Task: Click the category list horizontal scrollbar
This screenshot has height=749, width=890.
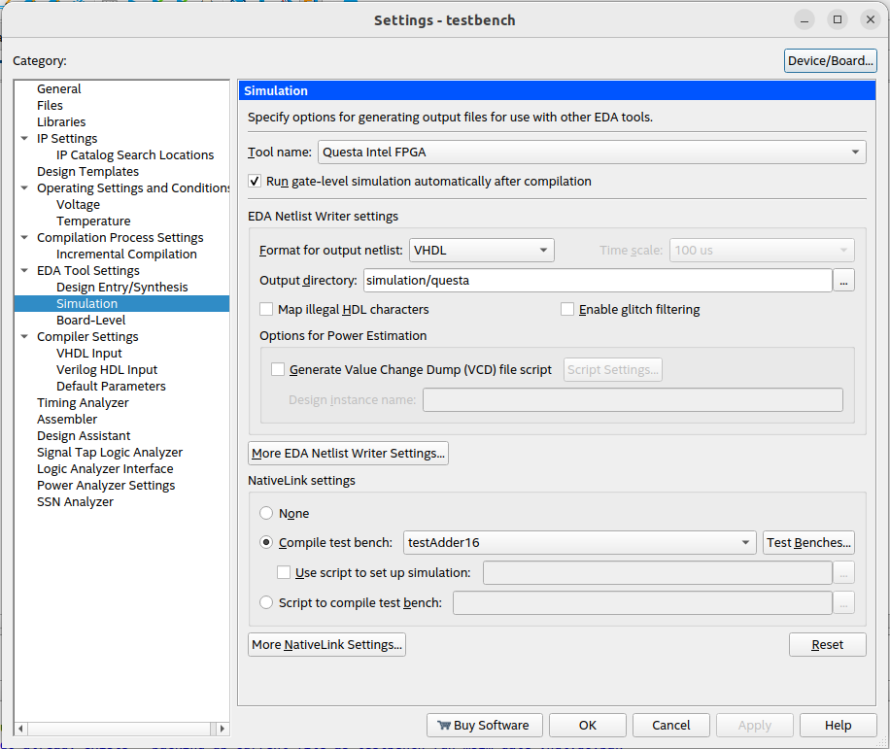Action: coord(121,728)
